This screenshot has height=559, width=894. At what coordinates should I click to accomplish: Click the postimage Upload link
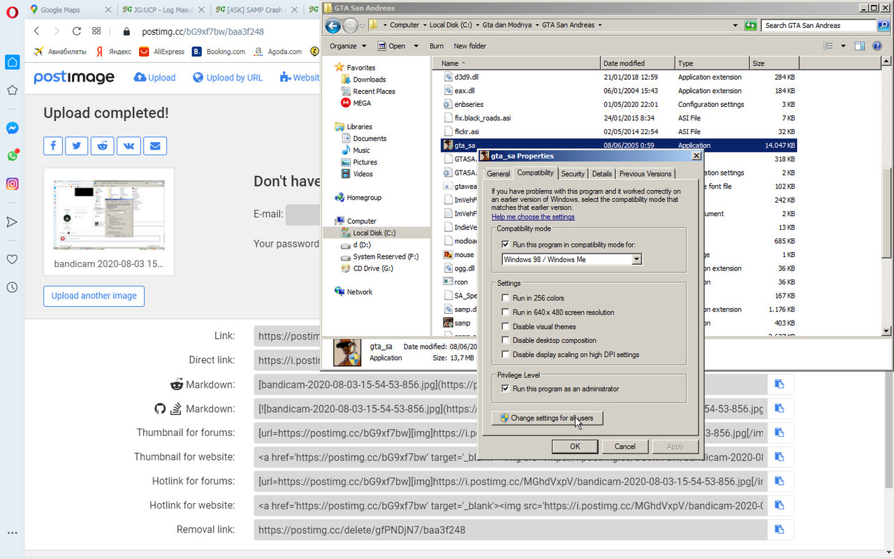[x=155, y=78]
